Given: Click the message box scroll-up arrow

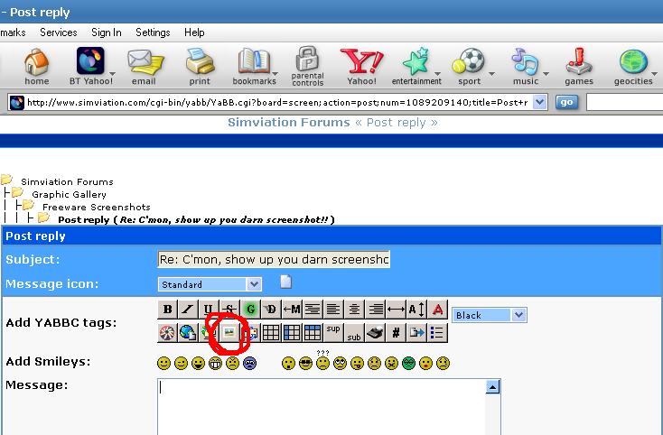Looking at the screenshot, I should pos(492,387).
